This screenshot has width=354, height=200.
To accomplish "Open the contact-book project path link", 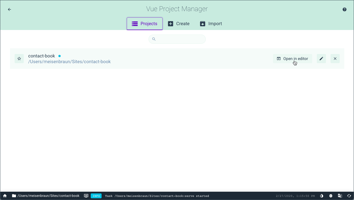I will (69, 61).
